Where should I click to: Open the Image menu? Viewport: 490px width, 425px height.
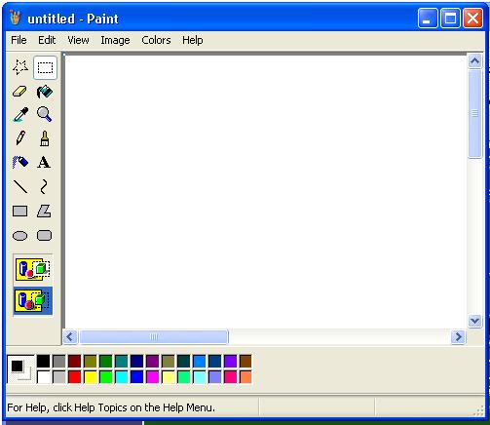(x=115, y=40)
